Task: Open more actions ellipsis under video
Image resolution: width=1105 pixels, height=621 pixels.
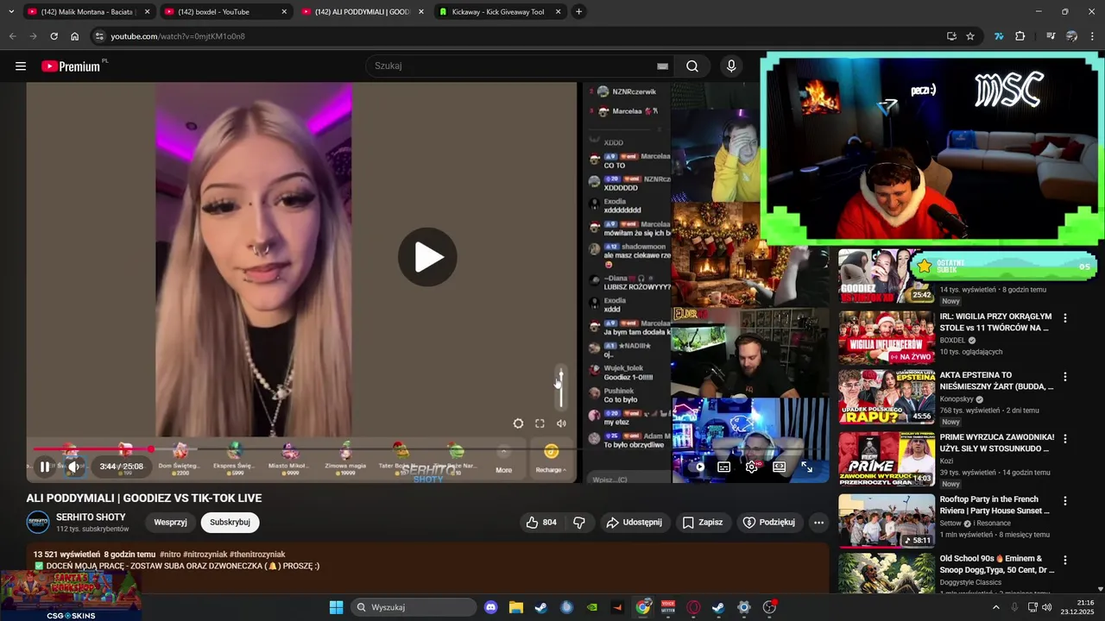Action: point(818,523)
